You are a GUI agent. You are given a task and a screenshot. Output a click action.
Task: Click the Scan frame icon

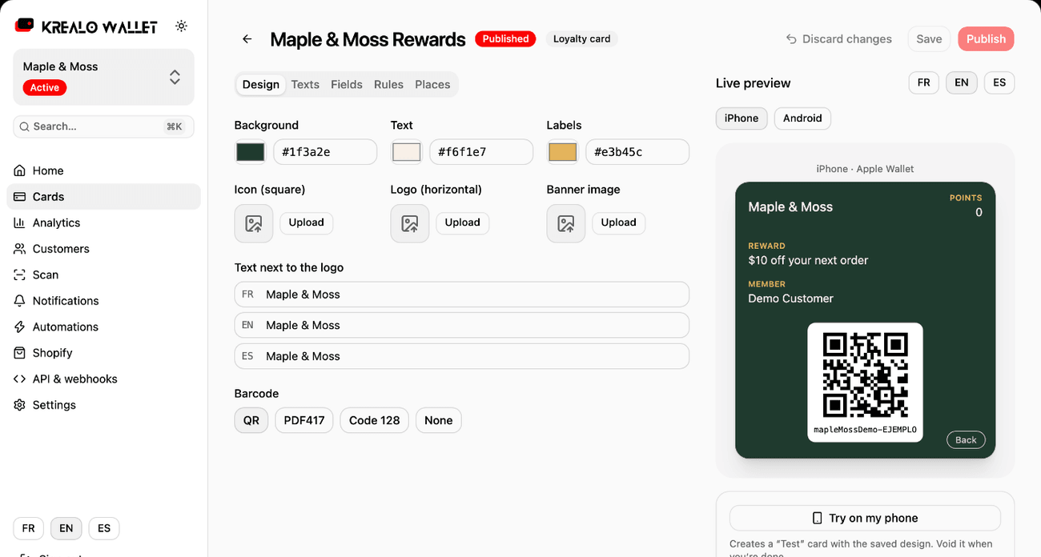coord(20,274)
